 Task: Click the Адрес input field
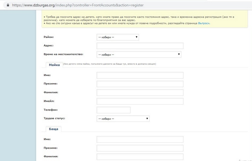[x=140, y=46]
